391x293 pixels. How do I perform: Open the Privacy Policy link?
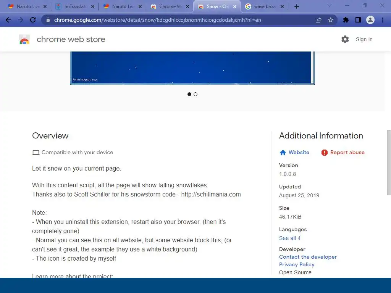tap(297, 265)
